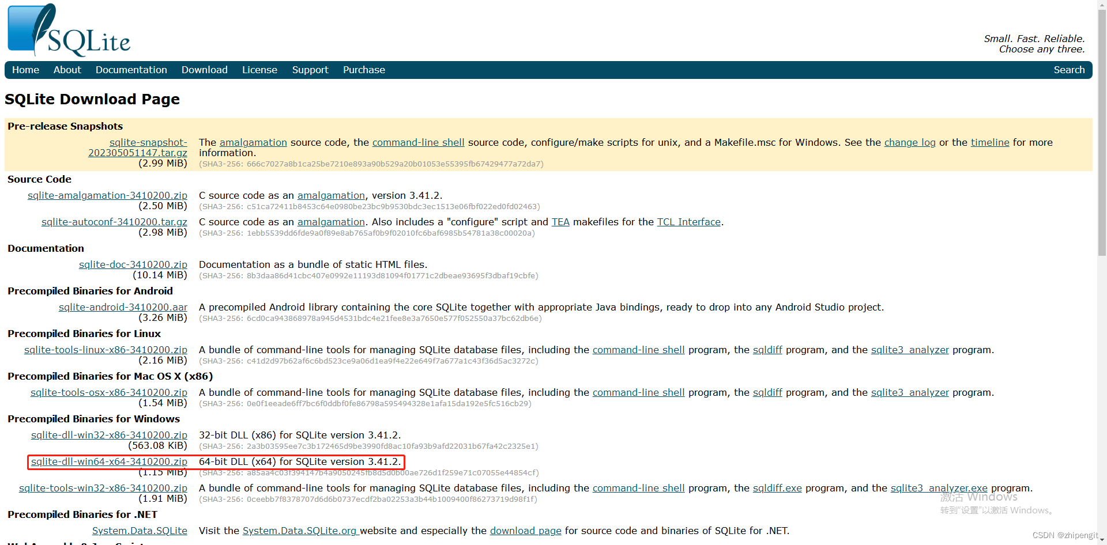Download sqlite-doc-3410200.zip
Screen dimensions: 1107x545
(133, 264)
